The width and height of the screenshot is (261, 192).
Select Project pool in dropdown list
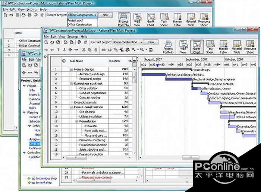(x=75, y=20)
